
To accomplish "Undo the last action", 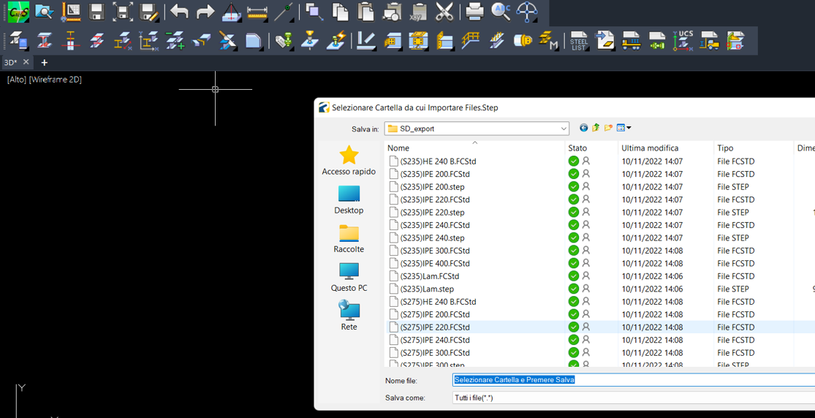I will pos(179,12).
